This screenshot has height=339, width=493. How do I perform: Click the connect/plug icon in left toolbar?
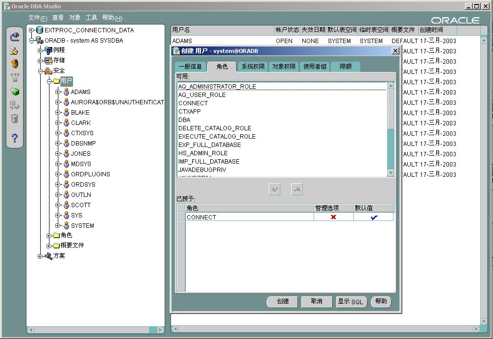point(15,37)
